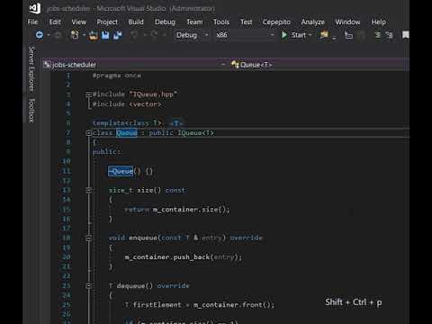Click the green Start debugging arrow
Image resolution: width=432 pixels, height=324 pixels.
tap(284, 35)
